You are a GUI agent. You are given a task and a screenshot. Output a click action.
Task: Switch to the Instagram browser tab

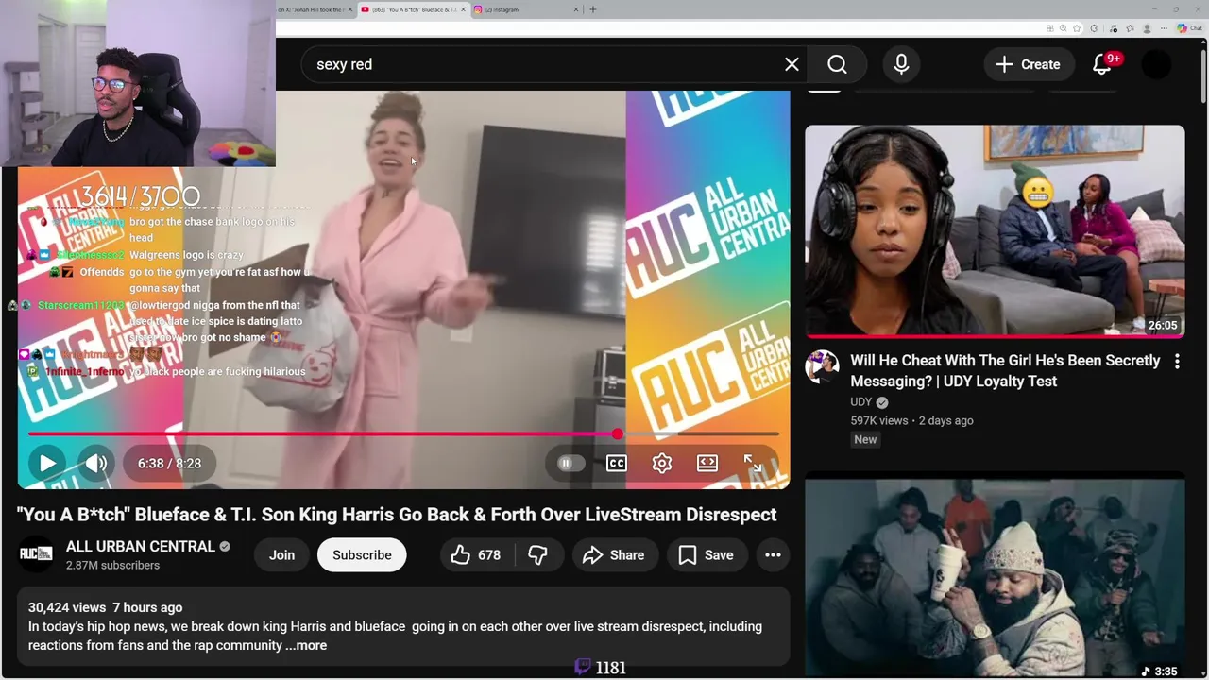tap(524, 9)
